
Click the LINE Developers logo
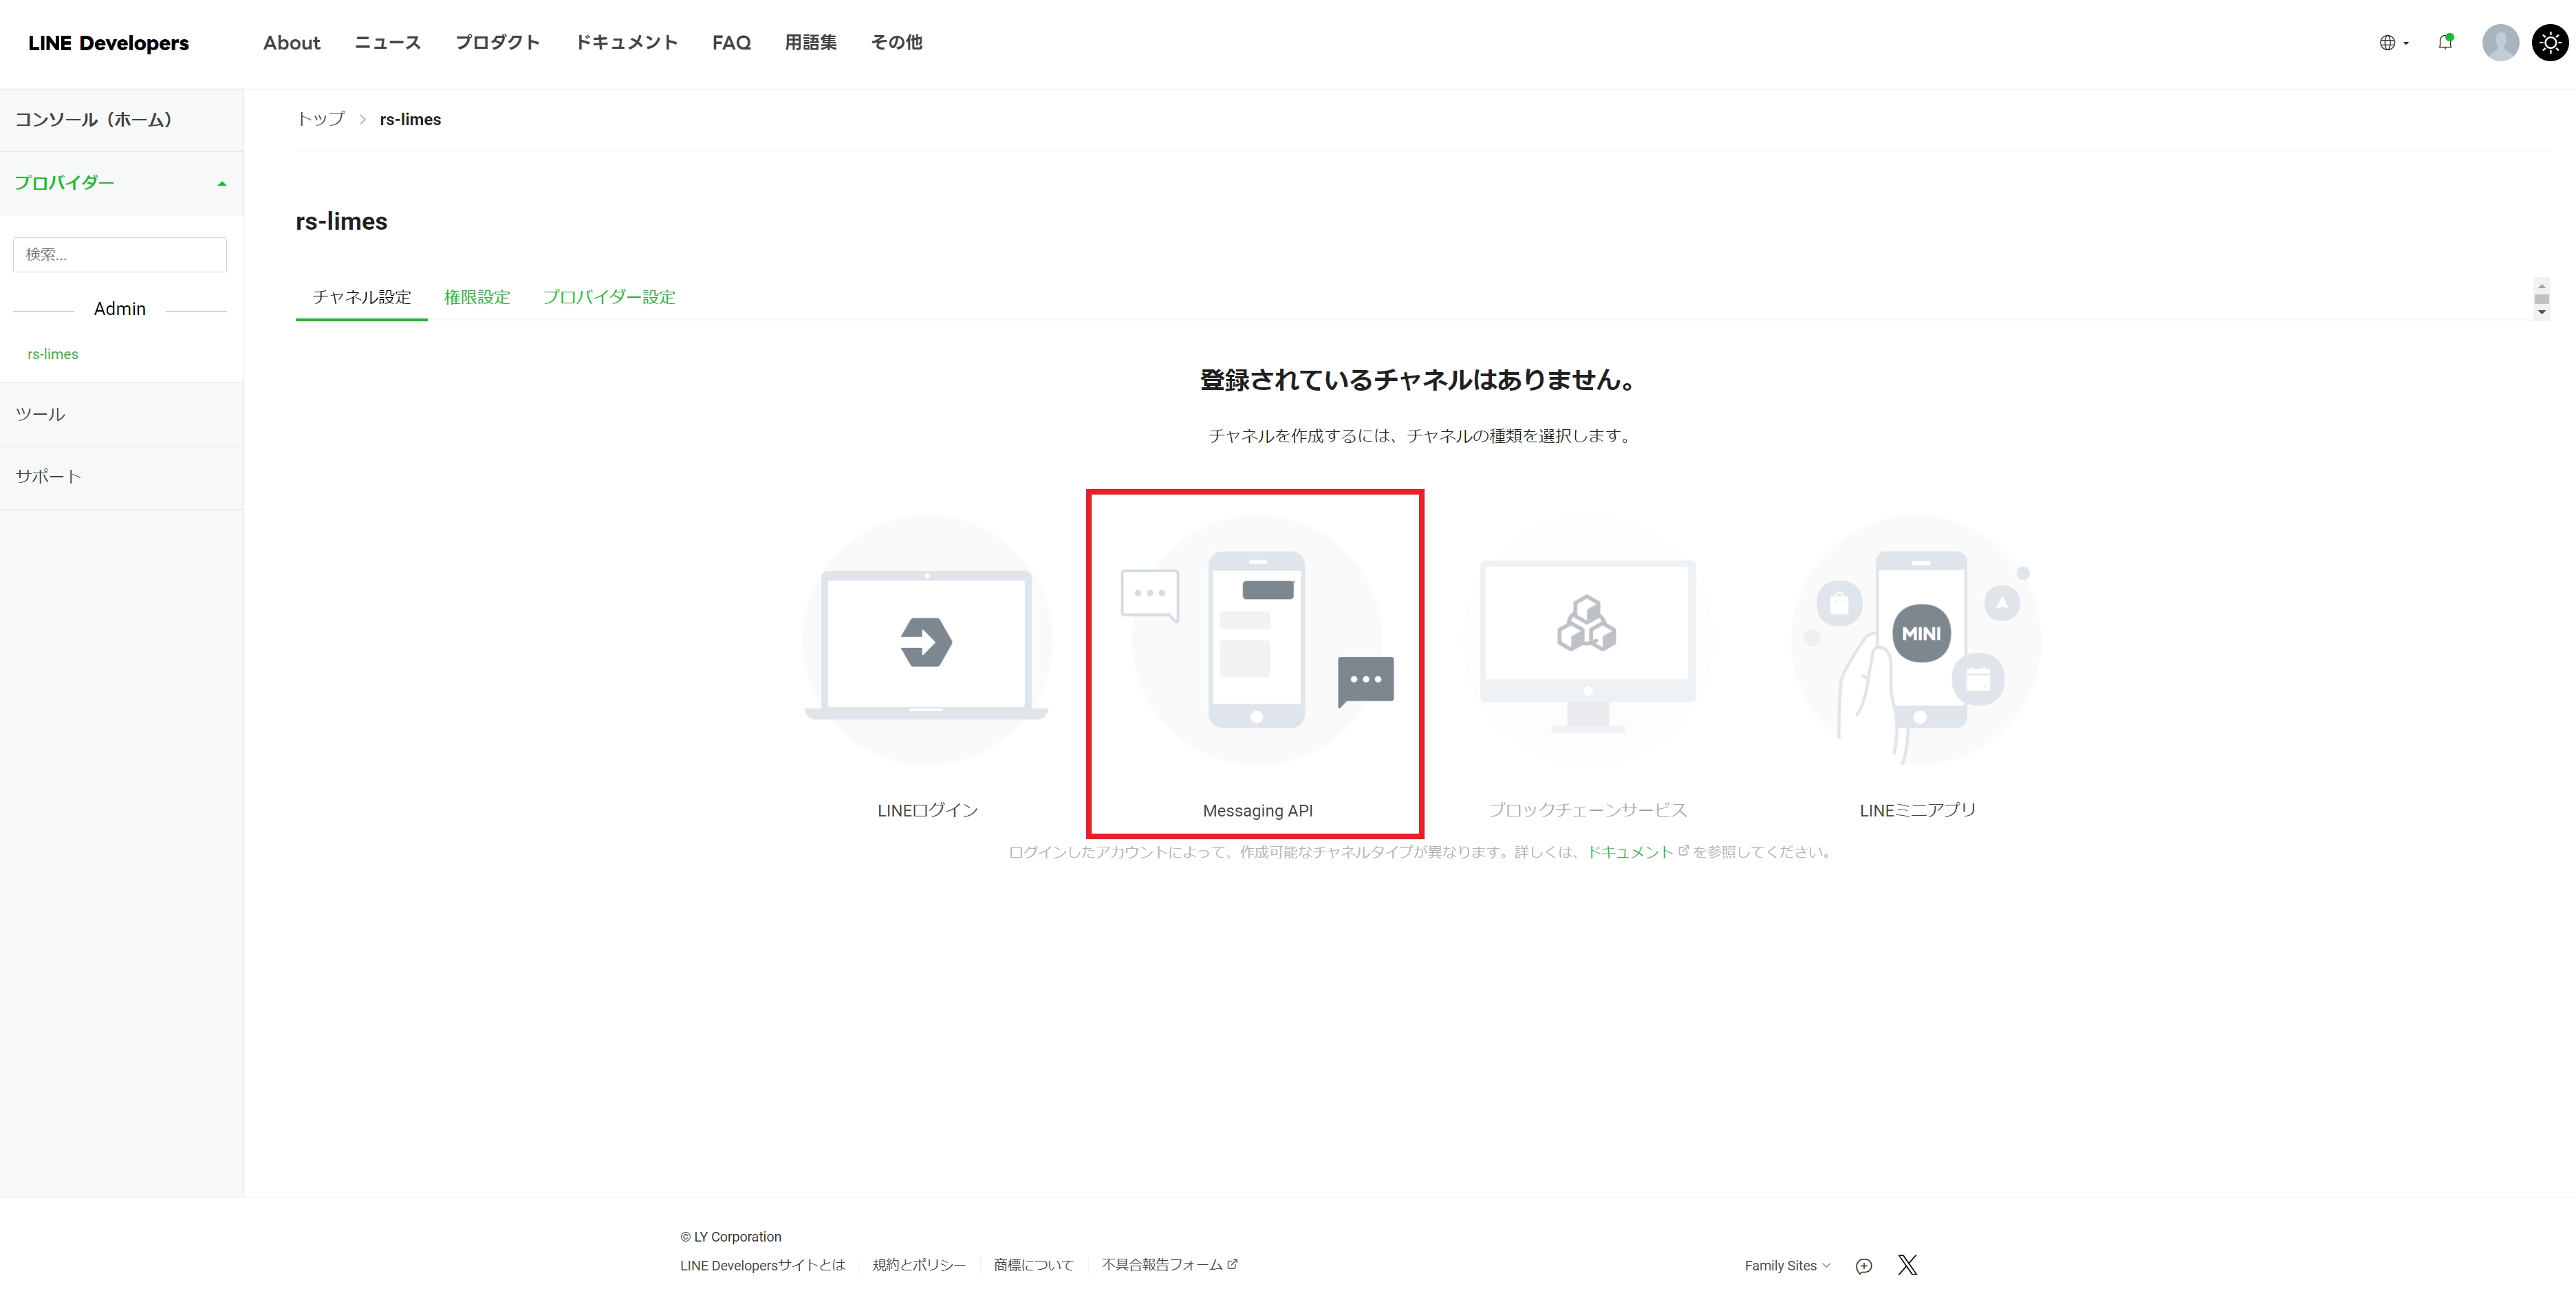[108, 43]
